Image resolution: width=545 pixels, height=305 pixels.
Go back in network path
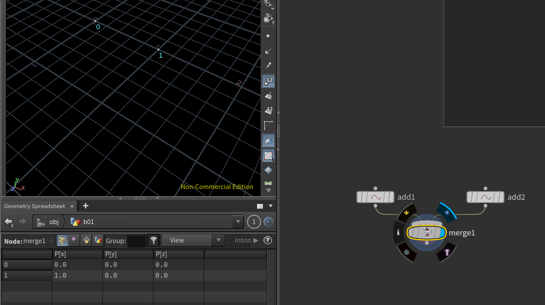[9, 222]
